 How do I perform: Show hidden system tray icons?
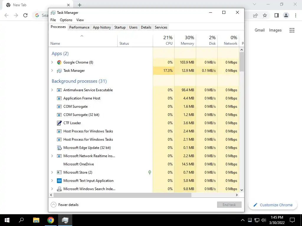pyautogui.click(x=243, y=220)
